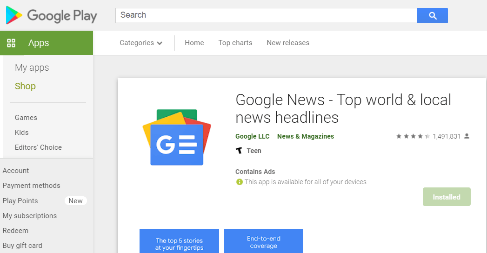Screen dimensions: 487x253
Task: Focus the Search input field
Action: click(266, 15)
